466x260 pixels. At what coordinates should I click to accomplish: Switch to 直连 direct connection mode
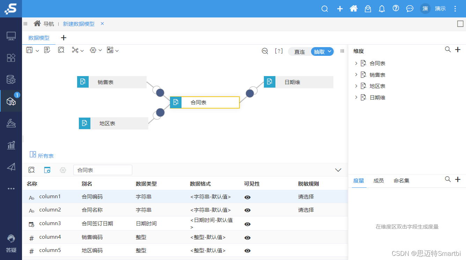click(x=299, y=52)
